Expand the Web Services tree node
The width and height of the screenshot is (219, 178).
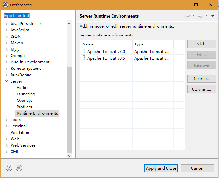tap(7, 145)
